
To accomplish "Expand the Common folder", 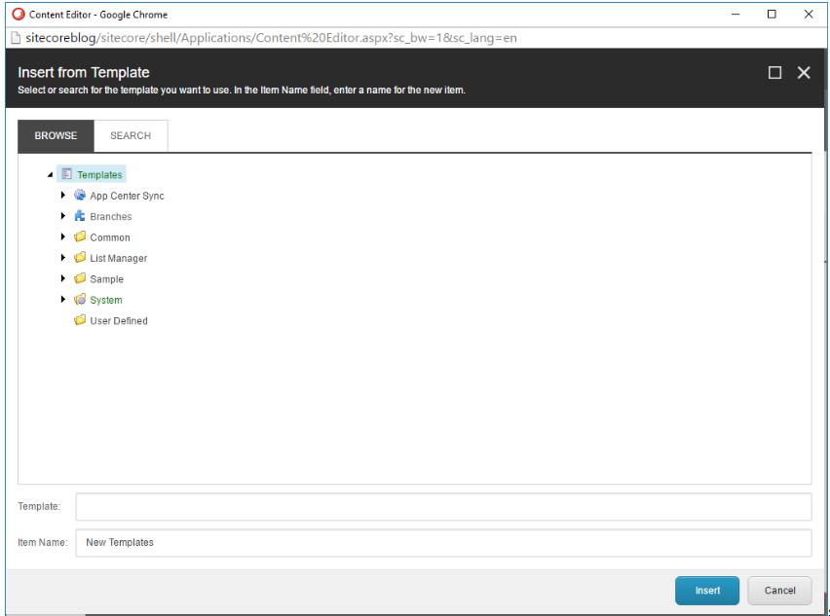I will (63, 236).
